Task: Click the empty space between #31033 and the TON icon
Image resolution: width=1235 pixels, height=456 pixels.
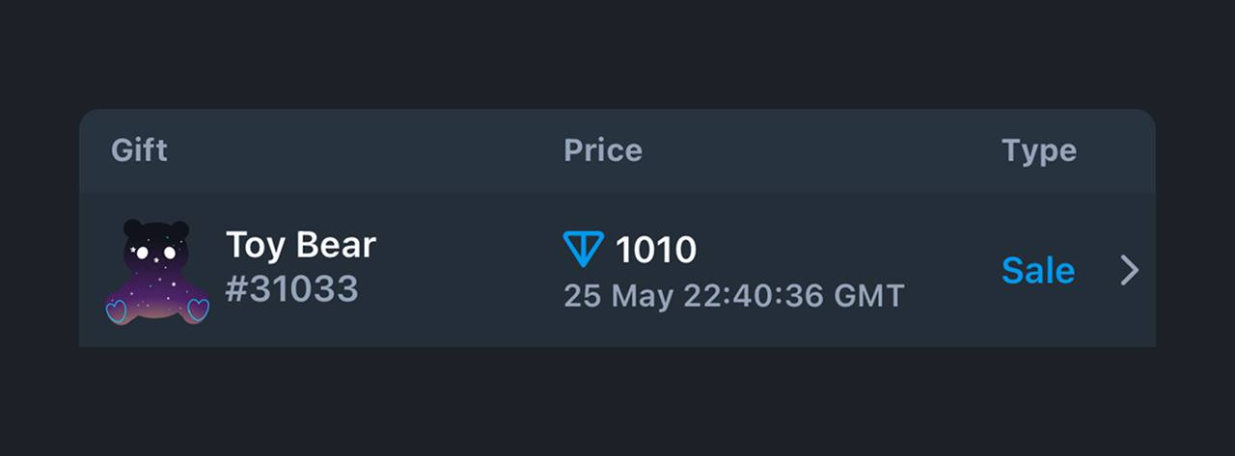Action: click(x=461, y=272)
